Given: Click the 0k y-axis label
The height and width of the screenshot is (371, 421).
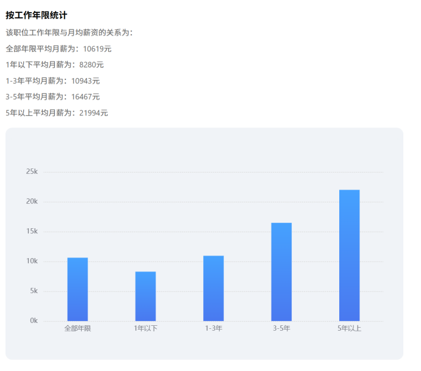Looking at the screenshot, I should click(x=34, y=321).
